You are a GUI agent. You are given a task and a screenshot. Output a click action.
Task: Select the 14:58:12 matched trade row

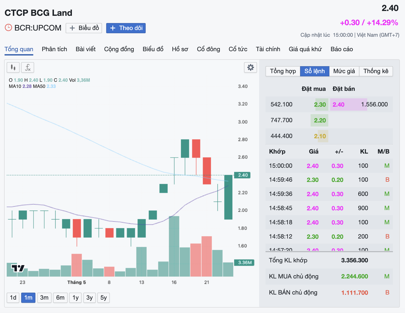click(329, 237)
